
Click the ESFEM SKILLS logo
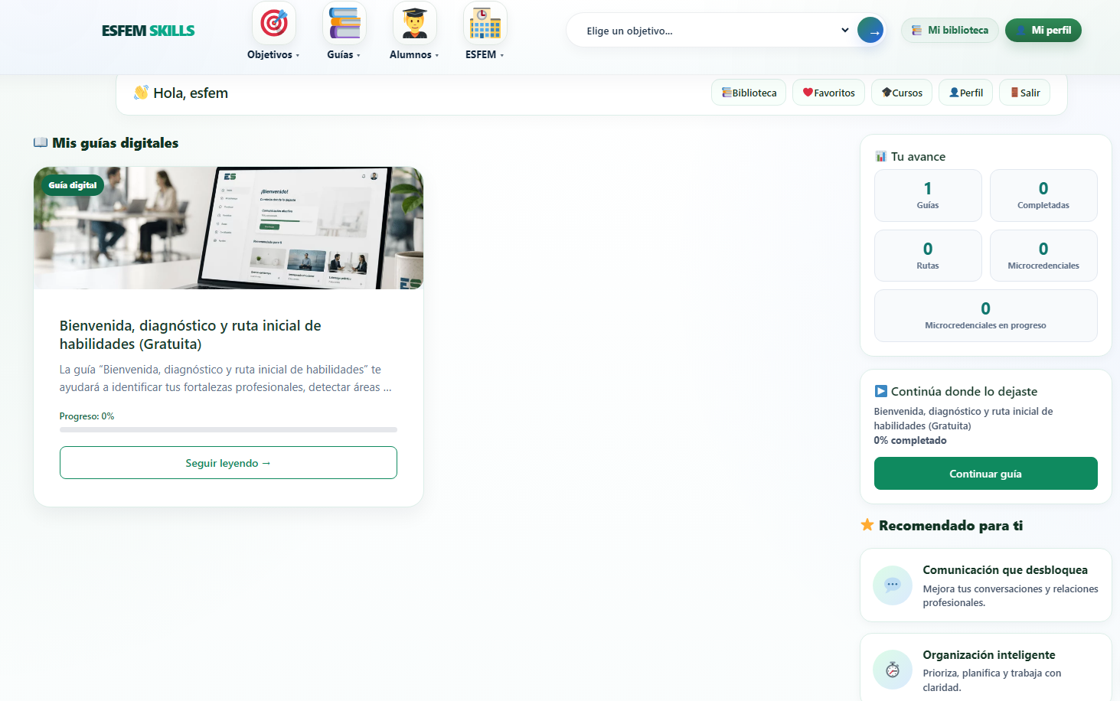click(149, 31)
